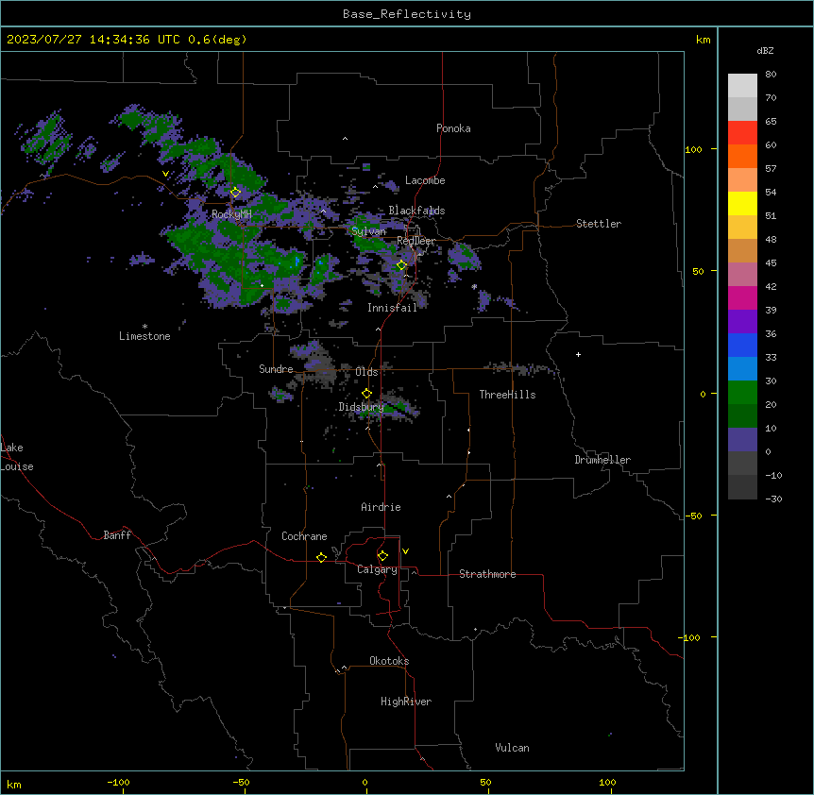Click the Blackfalds map label
814x795 pixels.
click(416, 211)
